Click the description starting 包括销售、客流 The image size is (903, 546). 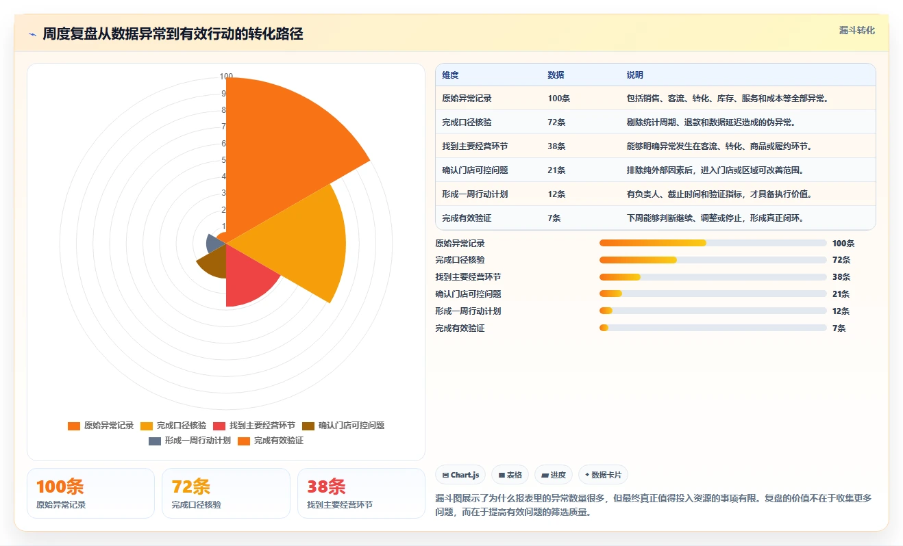728,99
